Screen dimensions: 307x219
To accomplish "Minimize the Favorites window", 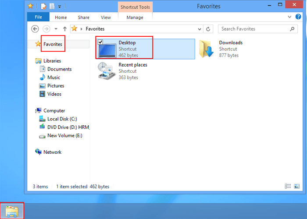I will pyautogui.click(x=269, y=5).
